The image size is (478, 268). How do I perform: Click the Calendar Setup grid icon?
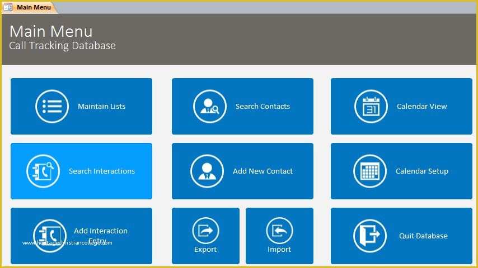pos(370,171)
